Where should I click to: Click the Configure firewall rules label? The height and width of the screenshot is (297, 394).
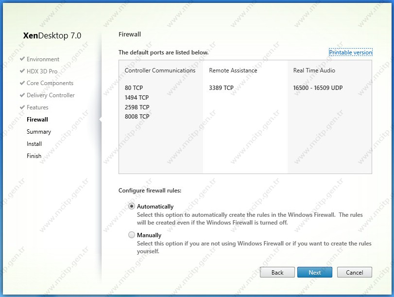coord(150,191)
